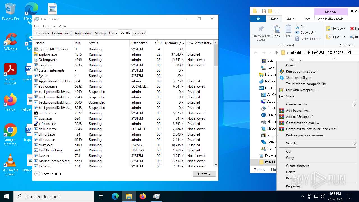Show hidden tray icons chevron
The height and width of the screenshot is (202, 359).
(302, 196)
